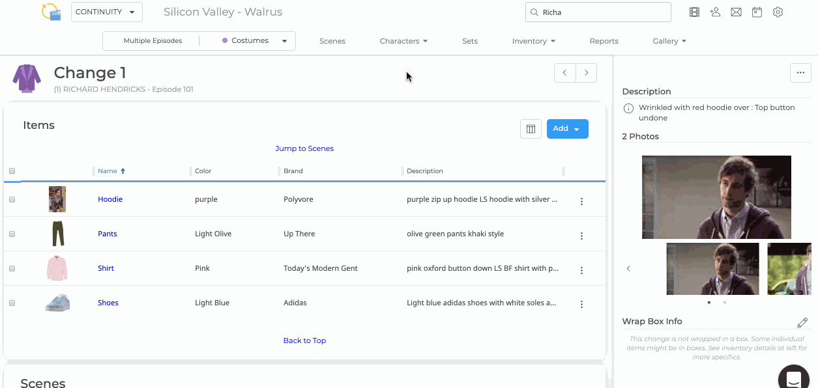Go to previous change arrow
Screen dimensions: 818x388
click(x=565, y=73)
